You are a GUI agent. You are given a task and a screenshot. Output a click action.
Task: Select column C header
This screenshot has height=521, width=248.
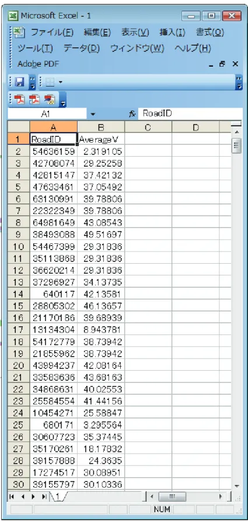tap(148, 127)
